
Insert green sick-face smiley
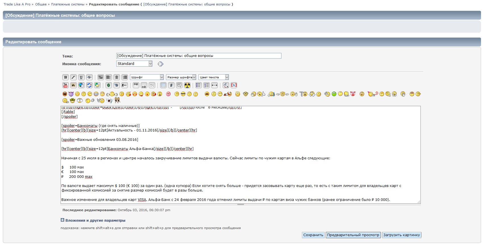[334, 94]
